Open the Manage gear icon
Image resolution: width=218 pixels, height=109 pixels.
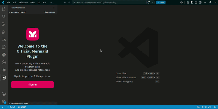(x=4, y=101)
